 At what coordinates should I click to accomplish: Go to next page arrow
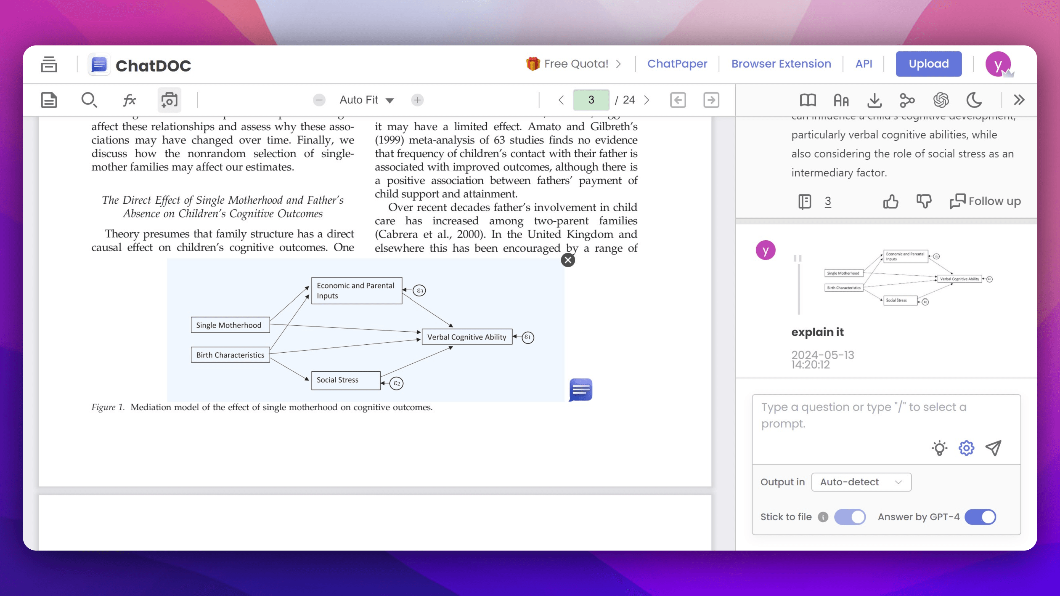pos(646,100)
